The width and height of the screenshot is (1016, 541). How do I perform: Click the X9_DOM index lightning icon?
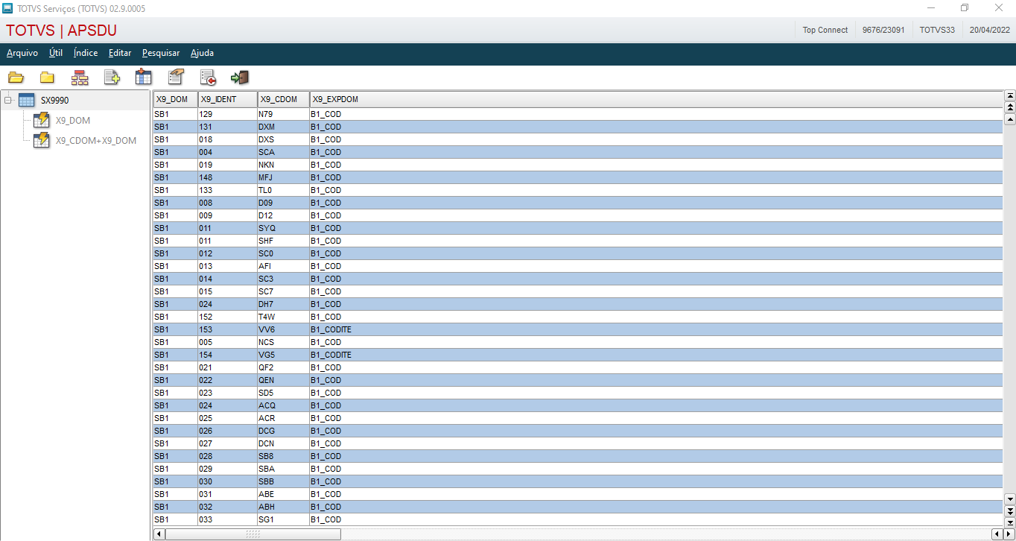click(x=42, y=120)
